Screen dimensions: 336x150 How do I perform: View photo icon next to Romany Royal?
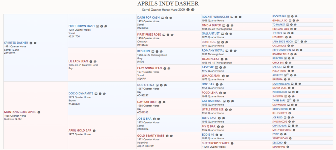(227, 51)
